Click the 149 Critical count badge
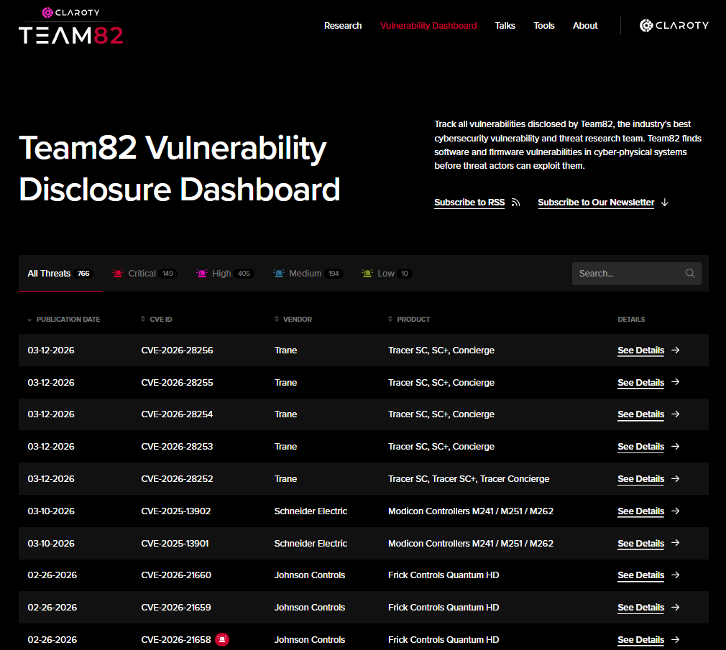This screenshot has height=650, width=726. [x=167, y=274]
